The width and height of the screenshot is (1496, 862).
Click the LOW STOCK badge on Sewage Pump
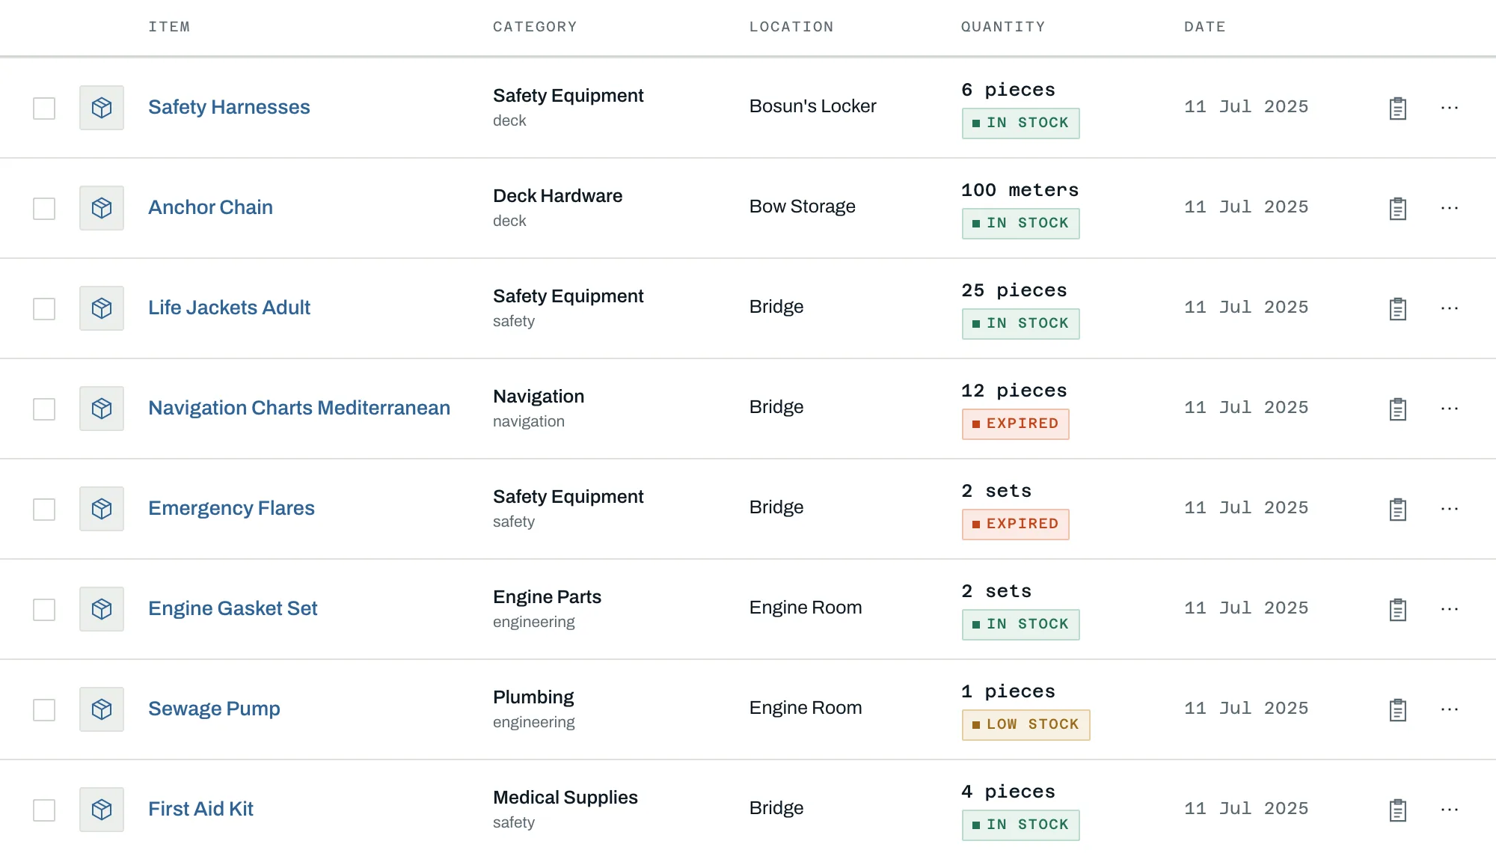pos(1026,724)
